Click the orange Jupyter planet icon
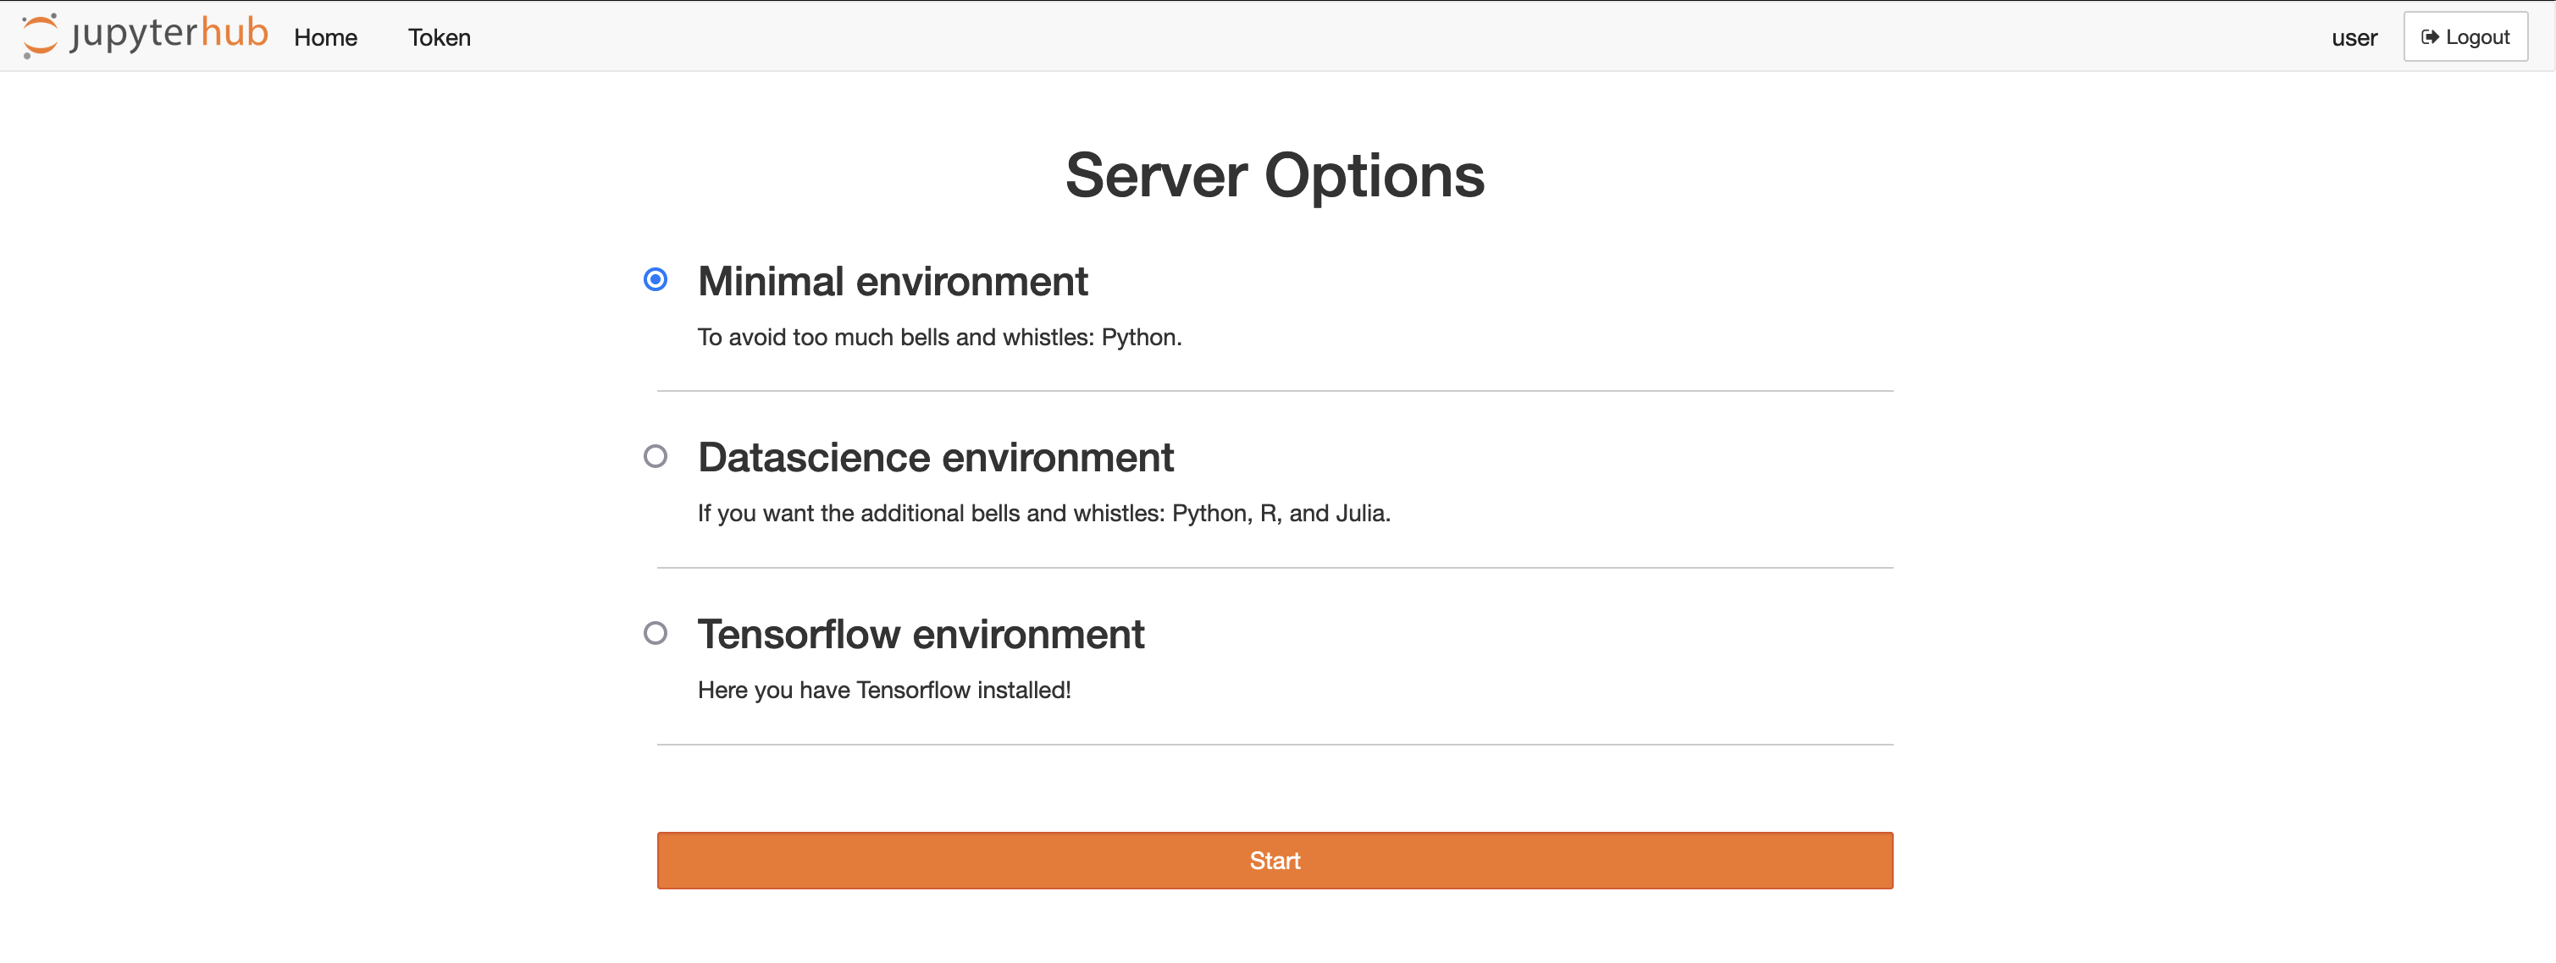 [x=41, y=36]
